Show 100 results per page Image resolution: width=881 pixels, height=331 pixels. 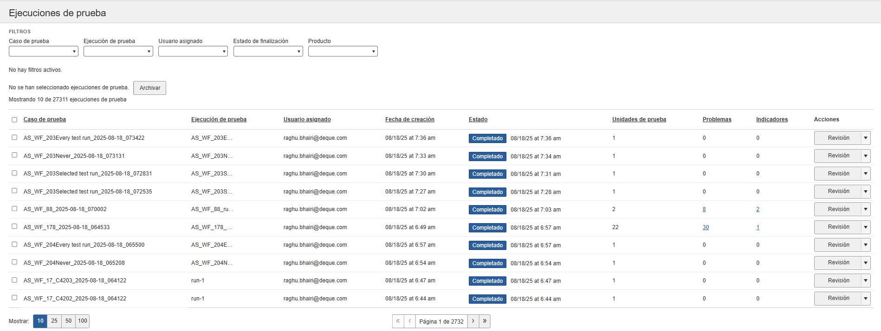pyautogui.click(x=83, y=321)
